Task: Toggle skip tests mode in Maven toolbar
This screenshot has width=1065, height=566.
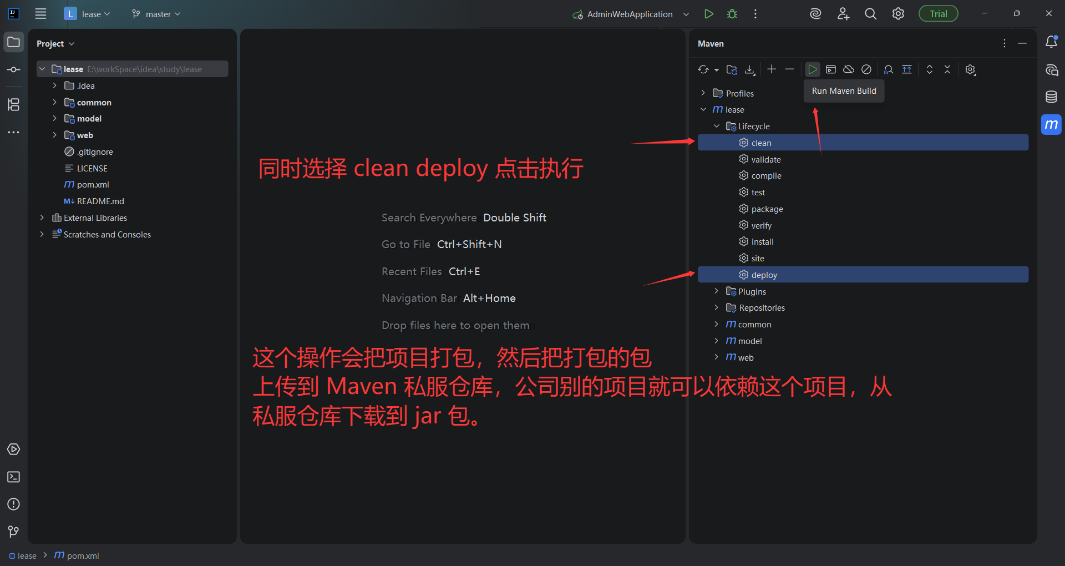Action: [866, 69]
